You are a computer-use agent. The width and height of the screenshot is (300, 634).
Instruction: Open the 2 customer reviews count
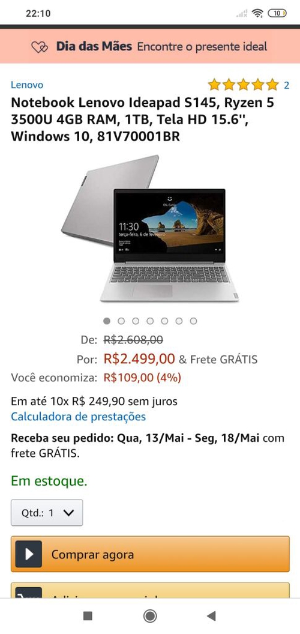tap(287, 85)
